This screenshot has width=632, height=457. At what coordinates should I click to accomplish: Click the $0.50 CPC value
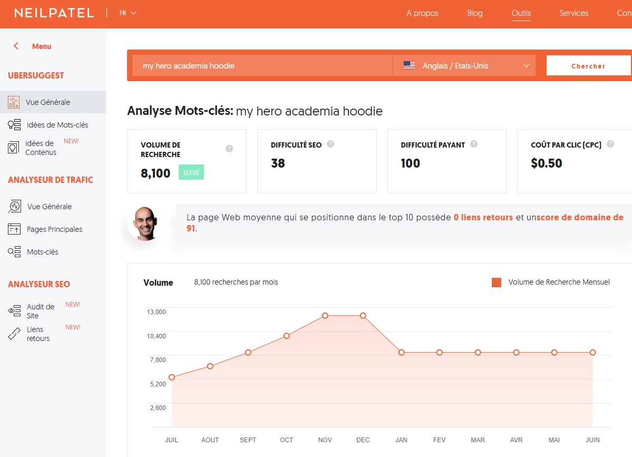546,163
